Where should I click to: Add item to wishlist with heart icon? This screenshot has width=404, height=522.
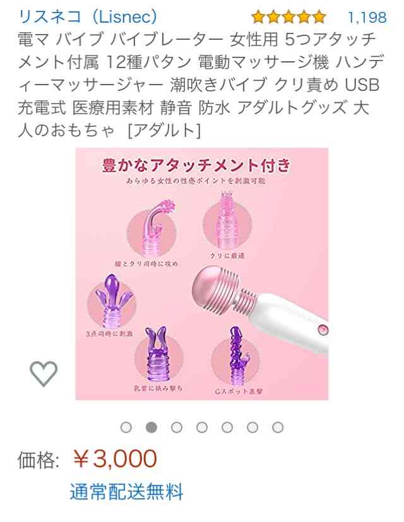44,374
